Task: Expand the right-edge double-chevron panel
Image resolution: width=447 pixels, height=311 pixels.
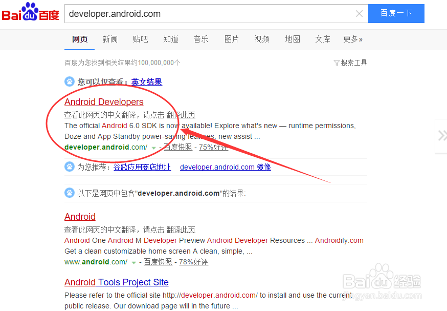Action: click(441, 136)
